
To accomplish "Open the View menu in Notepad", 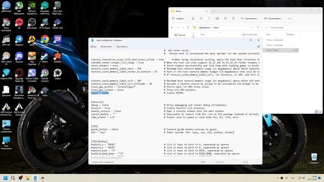I will (x=121, y=47).
